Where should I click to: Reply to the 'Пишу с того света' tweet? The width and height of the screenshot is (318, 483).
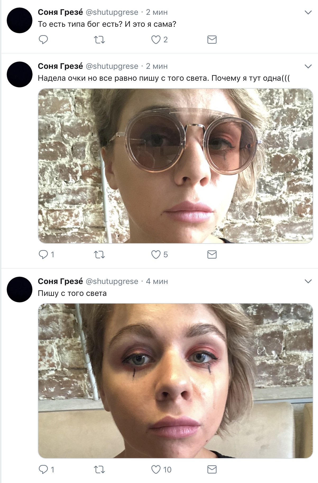[43, 470]
